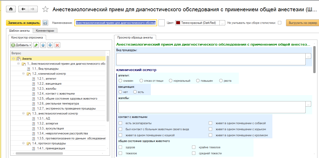The image size is (319, 158).
Task: Switch to the Шаблон анкеты tab
Action: (19, 31)
